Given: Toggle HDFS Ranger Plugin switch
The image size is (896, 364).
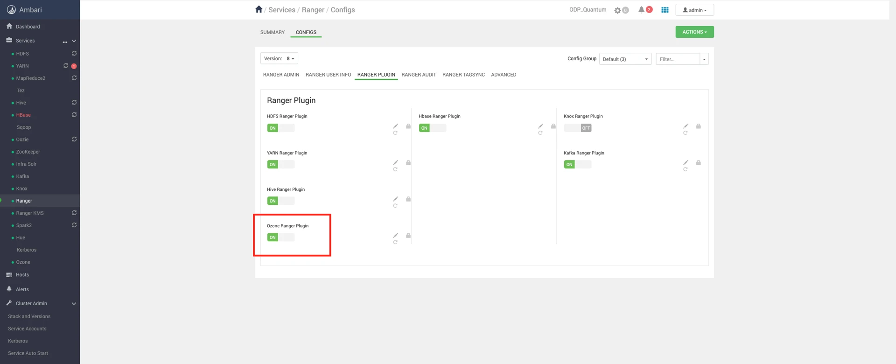Looking at the screenshot, I should pos(281,128).
